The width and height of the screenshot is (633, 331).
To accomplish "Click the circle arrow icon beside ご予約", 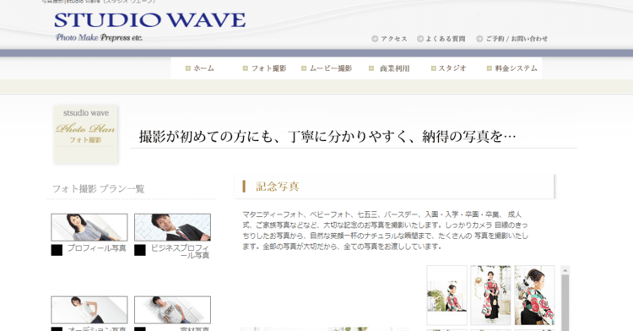I will 479,39.
